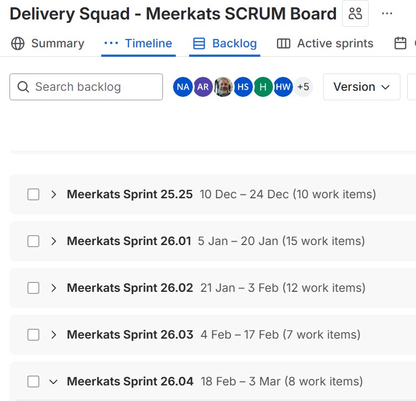This screenshot has width=416, height=401.
Task: Click the NA user avatar filter
Action: pos(183,87)
